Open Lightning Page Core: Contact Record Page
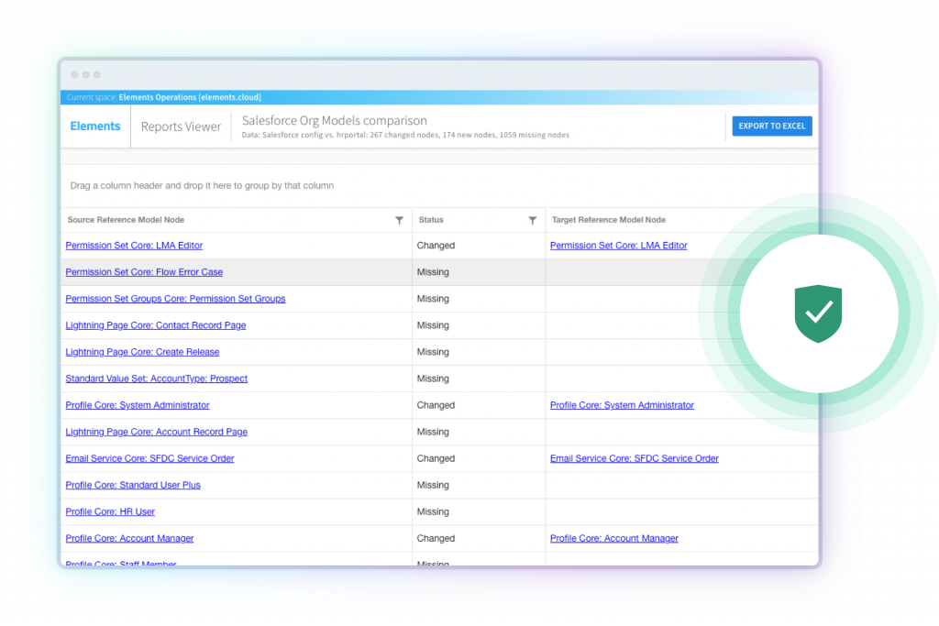This screenshot has width=939, height=626. pyautogui.click(x=155, y=325)
